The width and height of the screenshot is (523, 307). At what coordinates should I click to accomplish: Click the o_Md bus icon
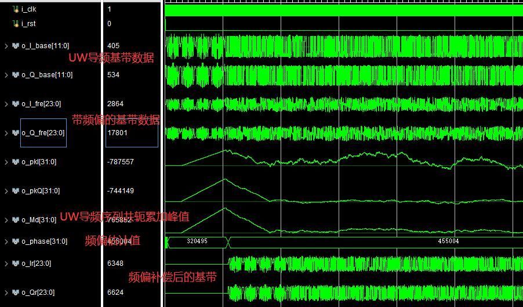pos(15,220)
